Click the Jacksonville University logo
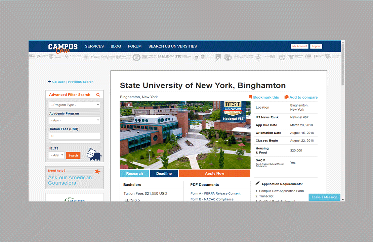This screenshot has height=242, width=373. (244, 56)
